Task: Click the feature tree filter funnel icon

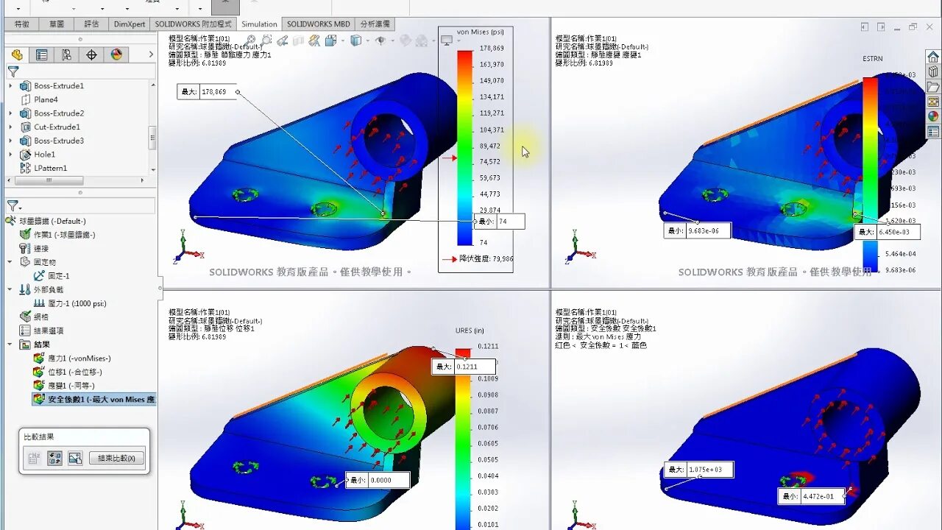Action: 13,71
